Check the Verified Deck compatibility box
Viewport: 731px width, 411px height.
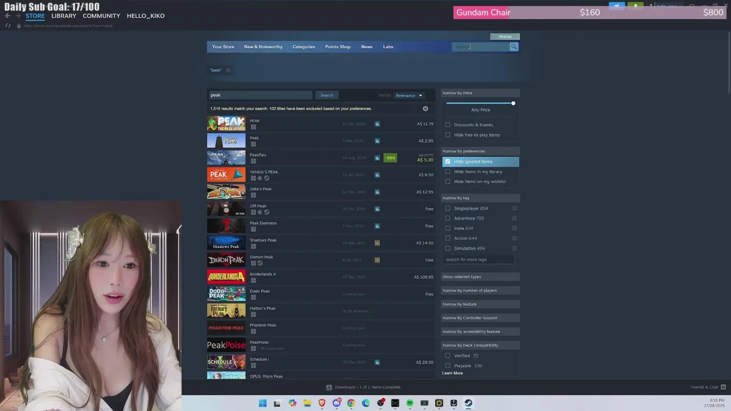(448, 356)
